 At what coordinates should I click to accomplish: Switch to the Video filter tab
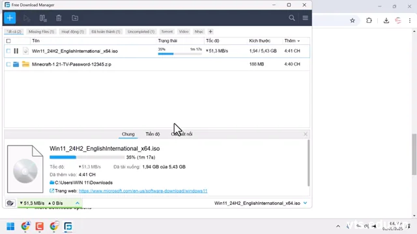(184, 32)
